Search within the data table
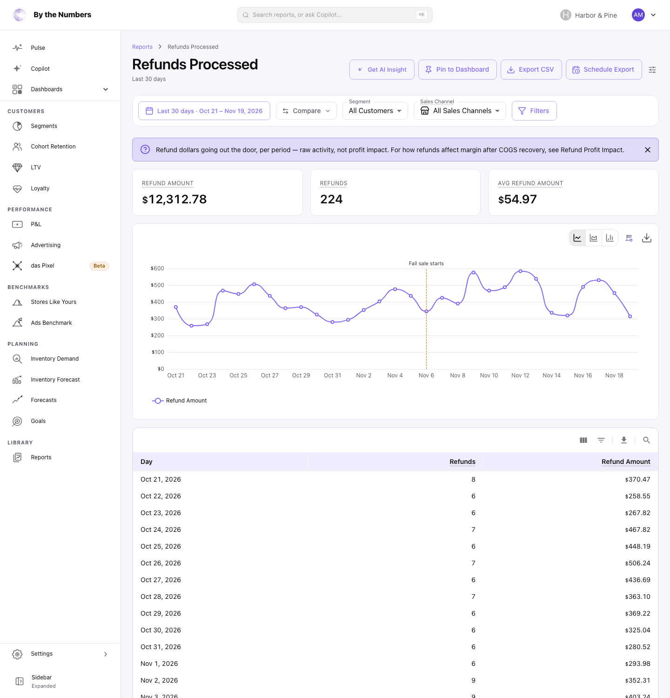The height and width of the screenshot is (698, 670). click(646, 440)
